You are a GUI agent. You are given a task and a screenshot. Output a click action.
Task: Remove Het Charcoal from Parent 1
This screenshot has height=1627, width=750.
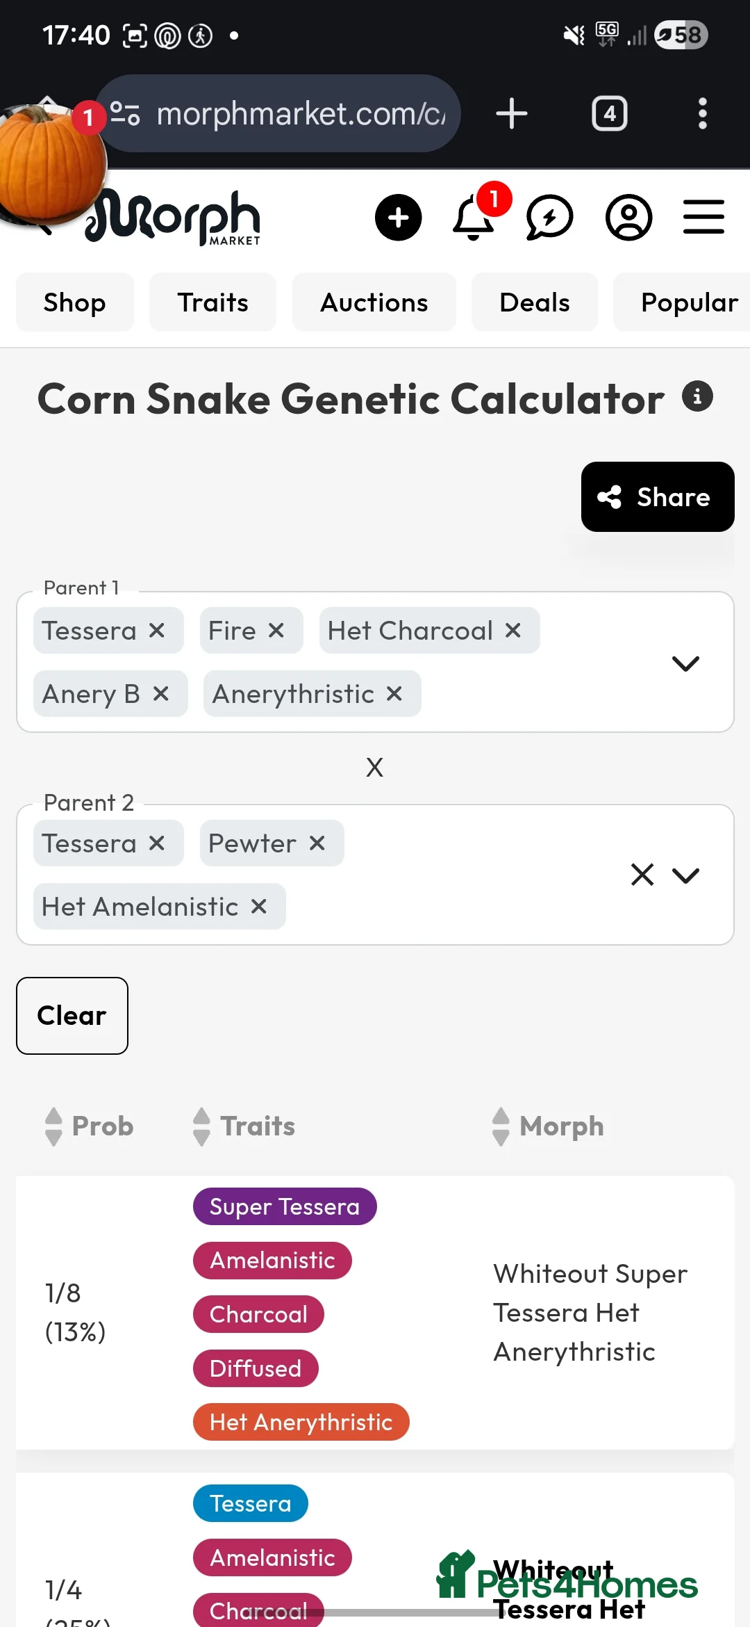pyautogui.click(x=513, y=631)
